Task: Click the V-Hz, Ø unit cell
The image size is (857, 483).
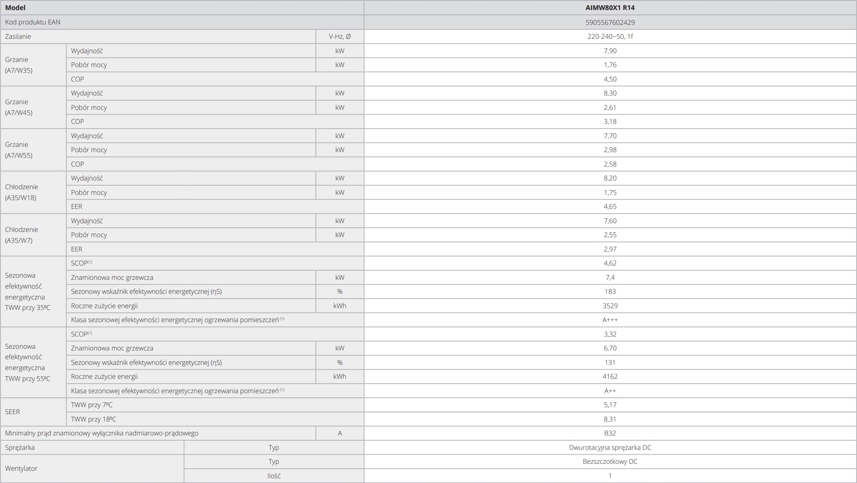Action: coord(339,37)
